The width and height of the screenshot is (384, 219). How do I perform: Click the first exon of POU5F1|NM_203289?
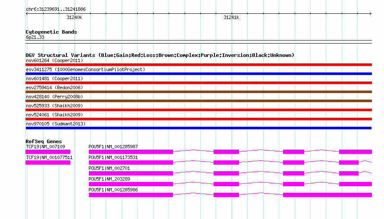tap(131, 184)
